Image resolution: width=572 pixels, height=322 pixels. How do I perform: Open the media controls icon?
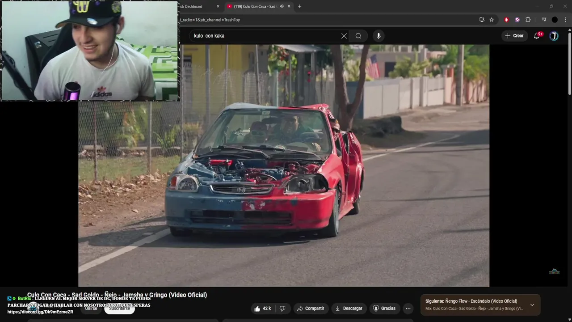(x=544, y=20)
